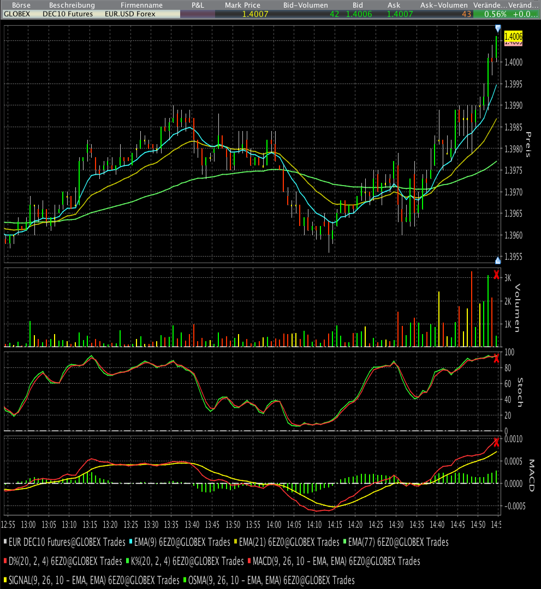Click the white EUR DEC10 Futures legend swatch
541x589 pixels.
pos(5,542)
